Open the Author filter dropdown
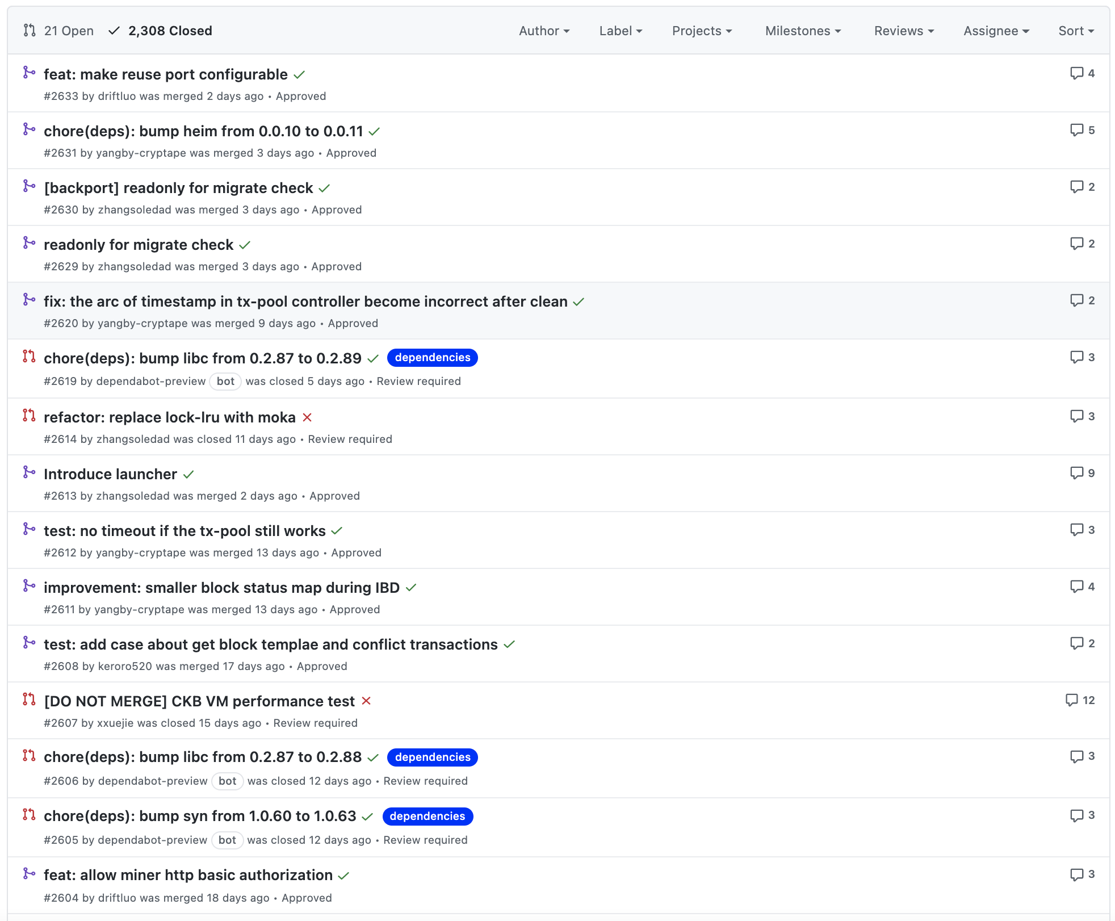 544,31
